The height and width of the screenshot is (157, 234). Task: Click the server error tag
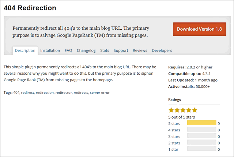tap(100, 93)
